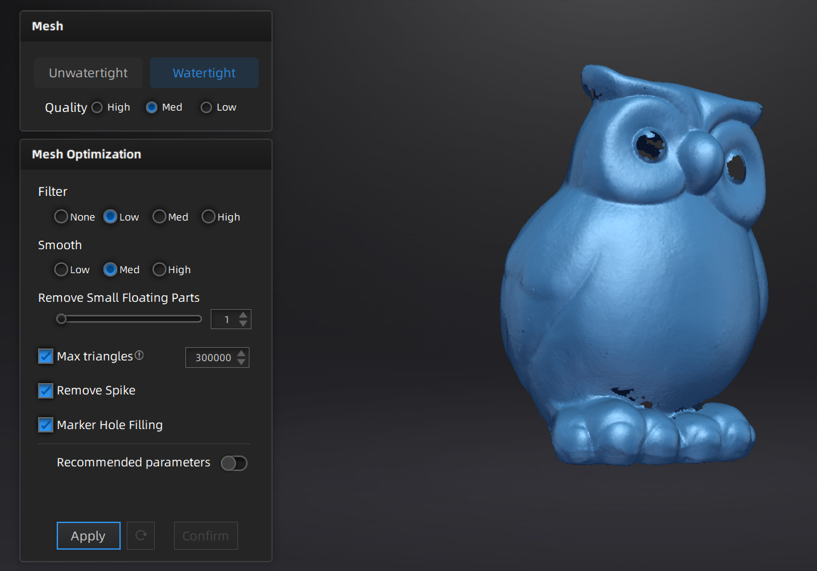Switch to the Unwatertight mesh tab

(x=88, y=73)
